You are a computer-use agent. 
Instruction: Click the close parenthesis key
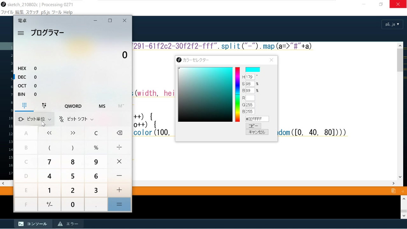click(x=72, y=147)
